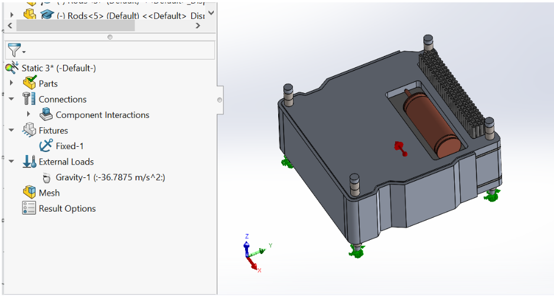Select the Mesh label

49,193
